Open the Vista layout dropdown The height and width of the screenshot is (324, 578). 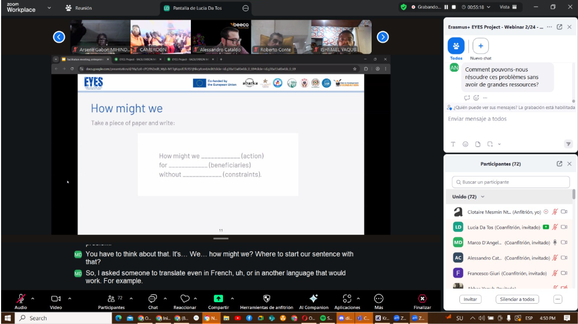point(508,7)
